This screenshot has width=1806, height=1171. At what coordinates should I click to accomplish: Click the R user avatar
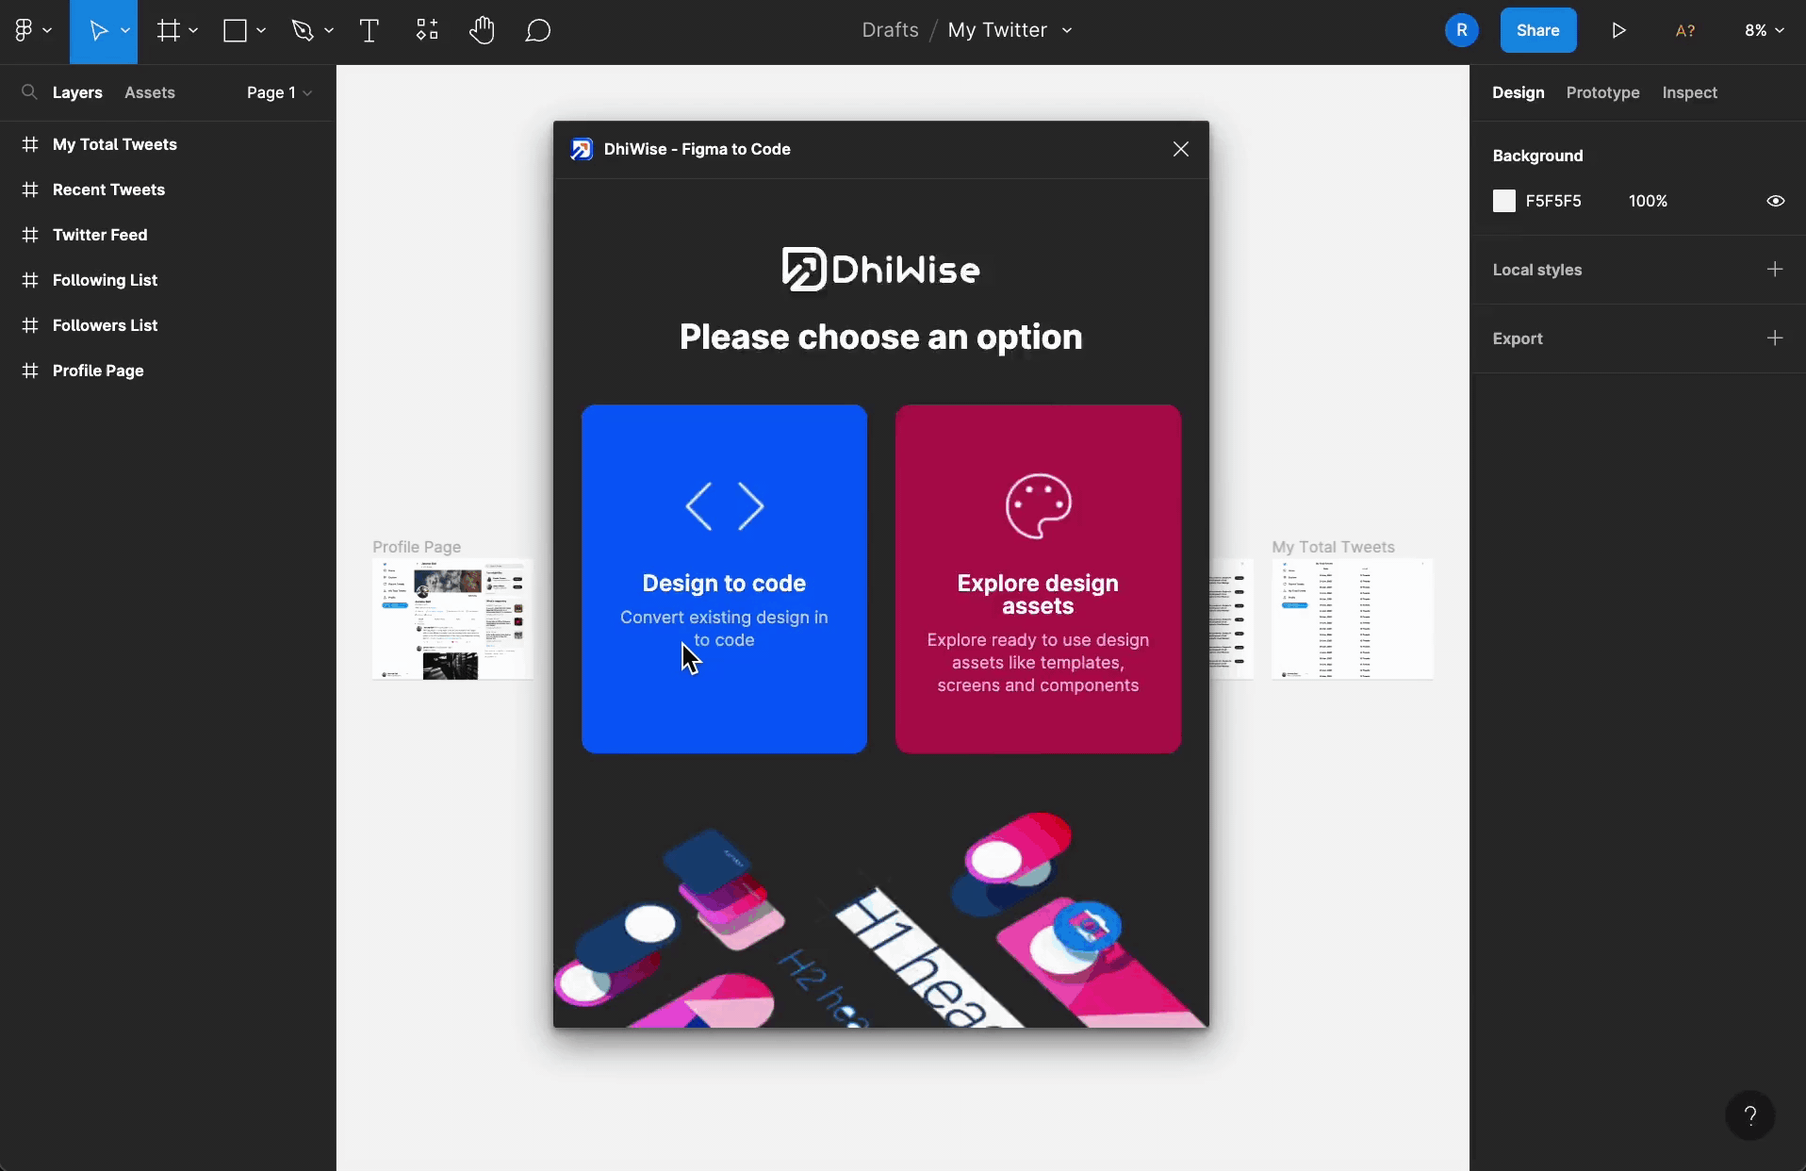(x=1461, y=30)
